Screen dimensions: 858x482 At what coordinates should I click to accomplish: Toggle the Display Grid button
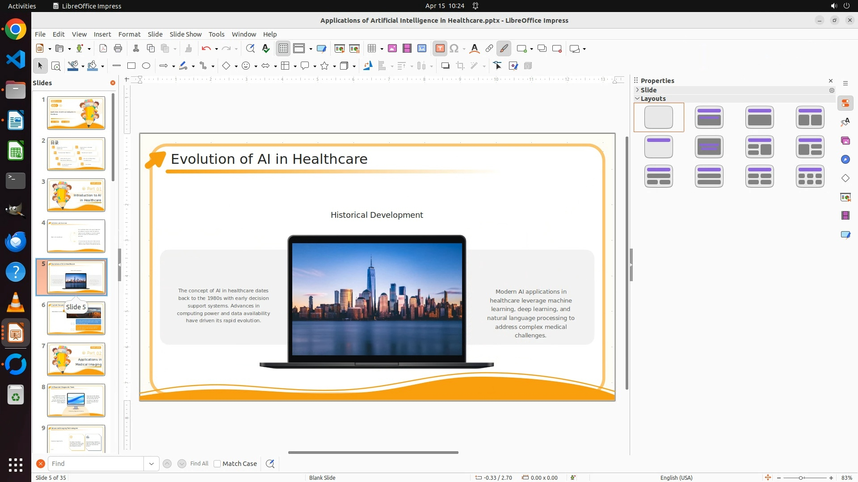coord(283,49)
